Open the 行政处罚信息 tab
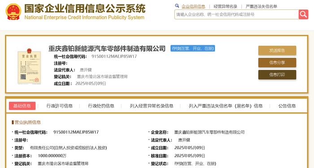This screenshot has height=168, width=314. click(x=101, y=106)
